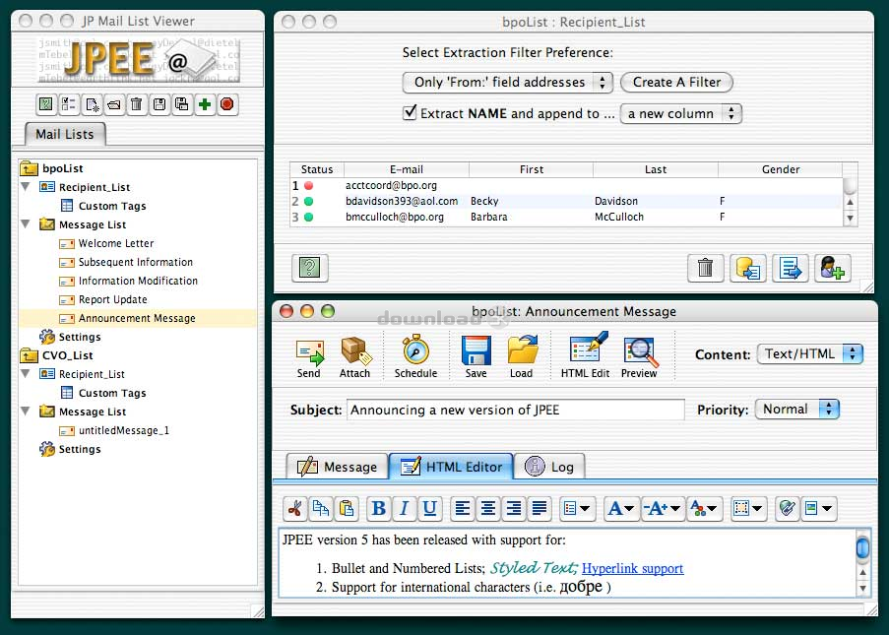The image size is (889, 635).
Task: Click the database import icon in Recipient_List window
Action: [x=748, y=268]
